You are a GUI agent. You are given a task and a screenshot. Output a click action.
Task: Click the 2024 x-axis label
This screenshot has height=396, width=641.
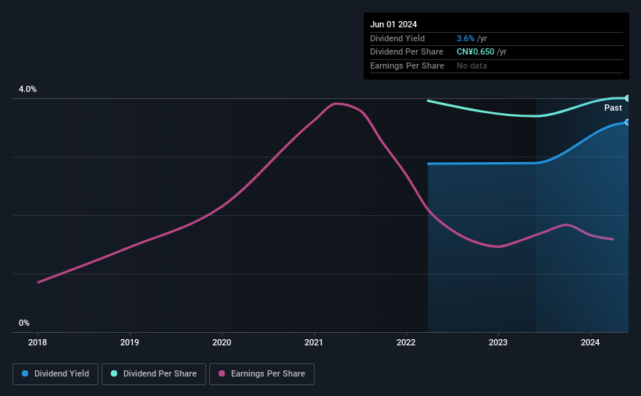[590, 342]
